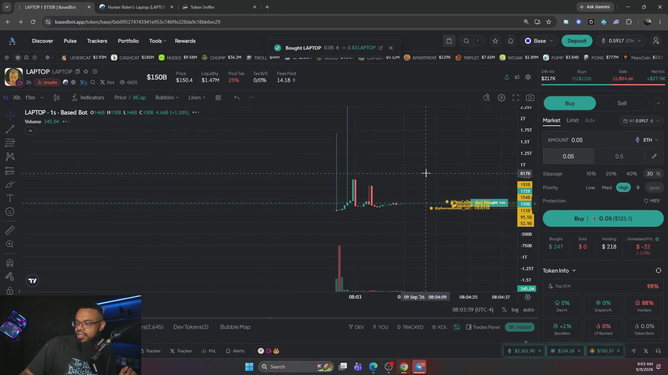Copy the LAPTOP token address

click(77, 72)
